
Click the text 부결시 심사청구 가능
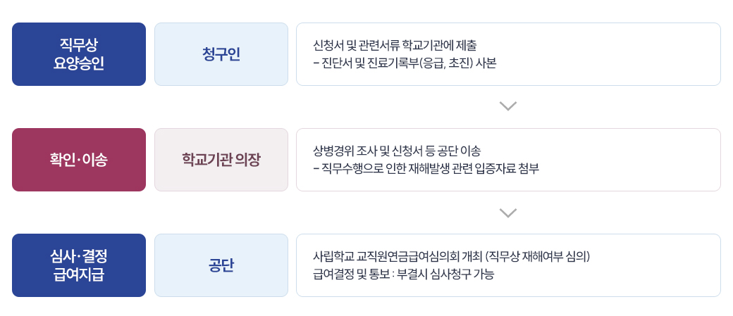[445, 274]
